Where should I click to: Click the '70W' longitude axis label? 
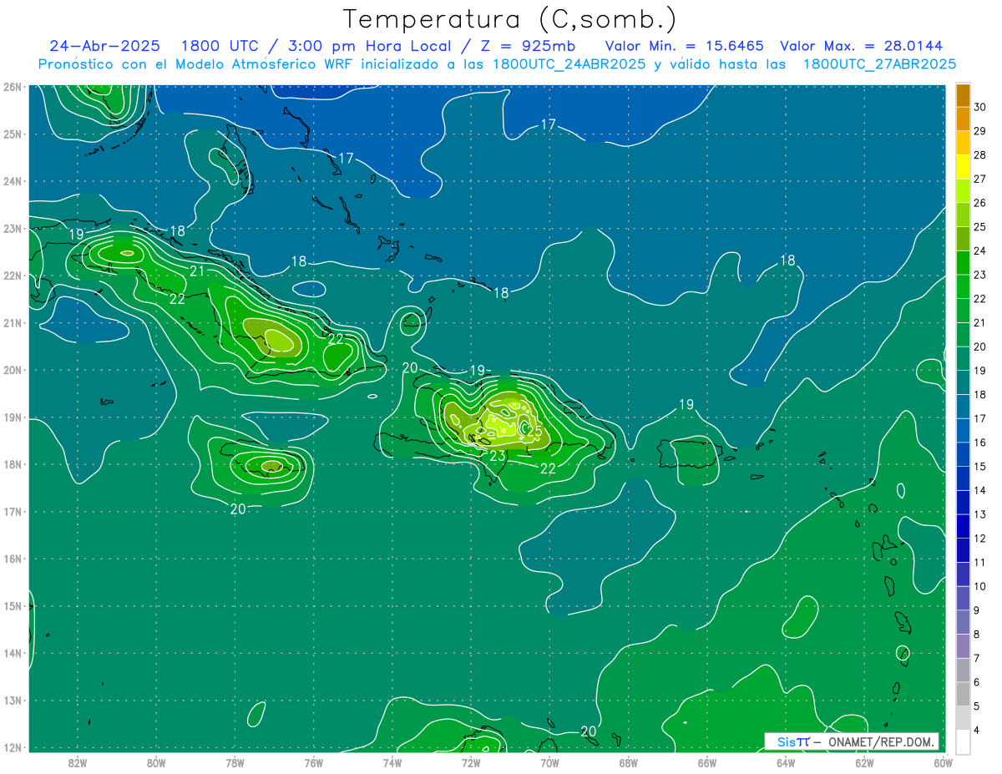click(x=549, y=762)
